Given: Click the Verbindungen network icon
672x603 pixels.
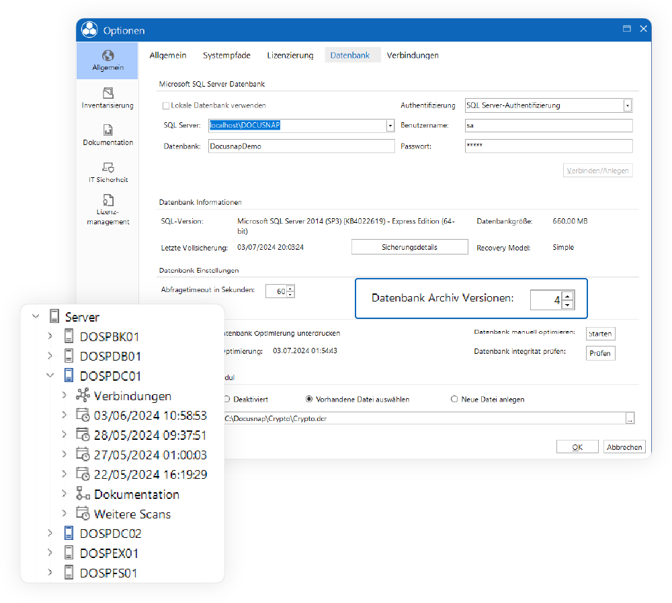Looking at the screenshot, I should point(83,395).
